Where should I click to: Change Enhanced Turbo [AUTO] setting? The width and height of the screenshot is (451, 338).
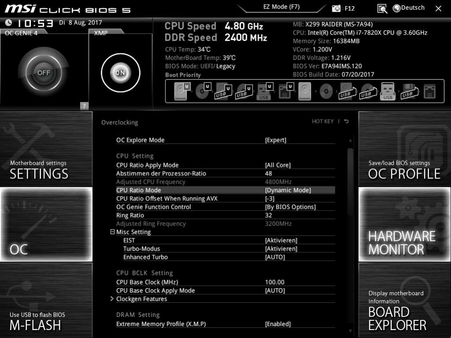[x=275, y=257]
